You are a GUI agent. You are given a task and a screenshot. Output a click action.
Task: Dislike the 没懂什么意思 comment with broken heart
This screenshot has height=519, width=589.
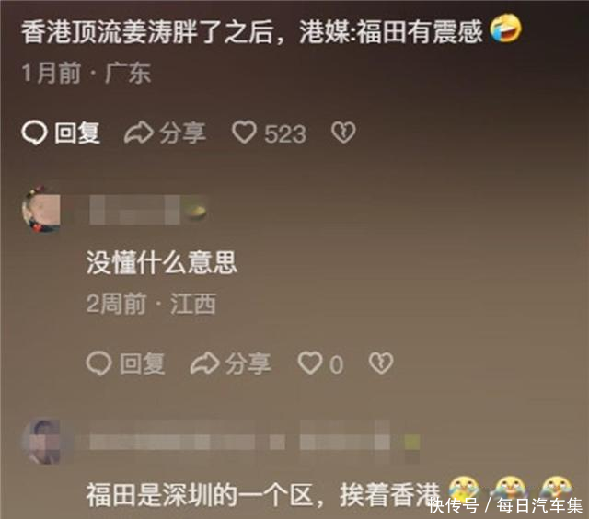pos(381,363)
